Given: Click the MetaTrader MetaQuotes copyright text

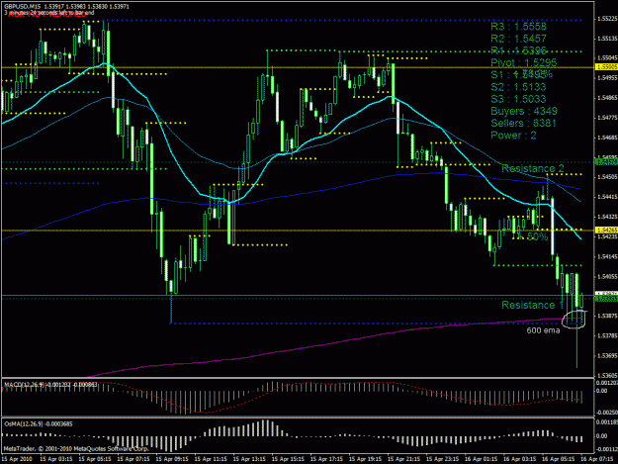Looking at the screenshot, I should pyautogui.click(x=76, y=448).
